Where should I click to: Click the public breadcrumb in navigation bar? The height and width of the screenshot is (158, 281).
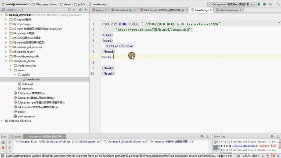80,4
